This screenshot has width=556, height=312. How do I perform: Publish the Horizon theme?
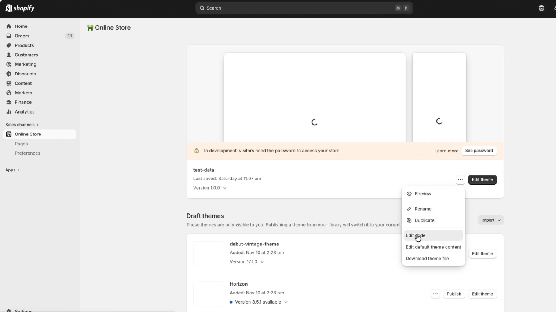pos(454,294)
